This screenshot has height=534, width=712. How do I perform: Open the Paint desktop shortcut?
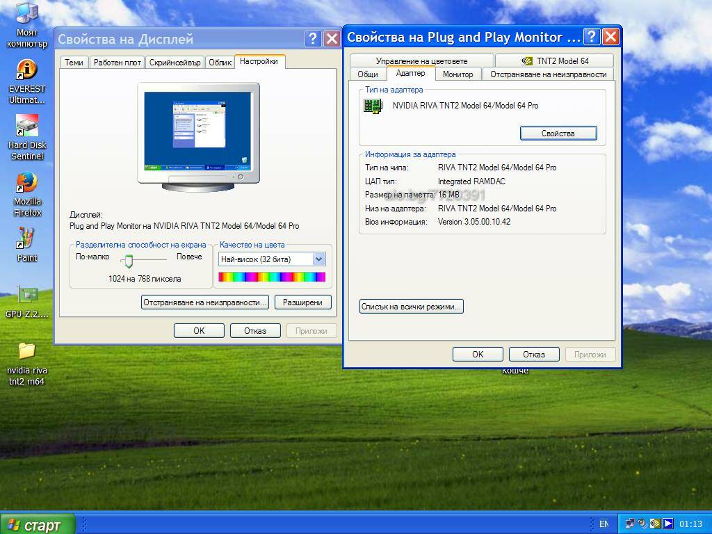27,244
